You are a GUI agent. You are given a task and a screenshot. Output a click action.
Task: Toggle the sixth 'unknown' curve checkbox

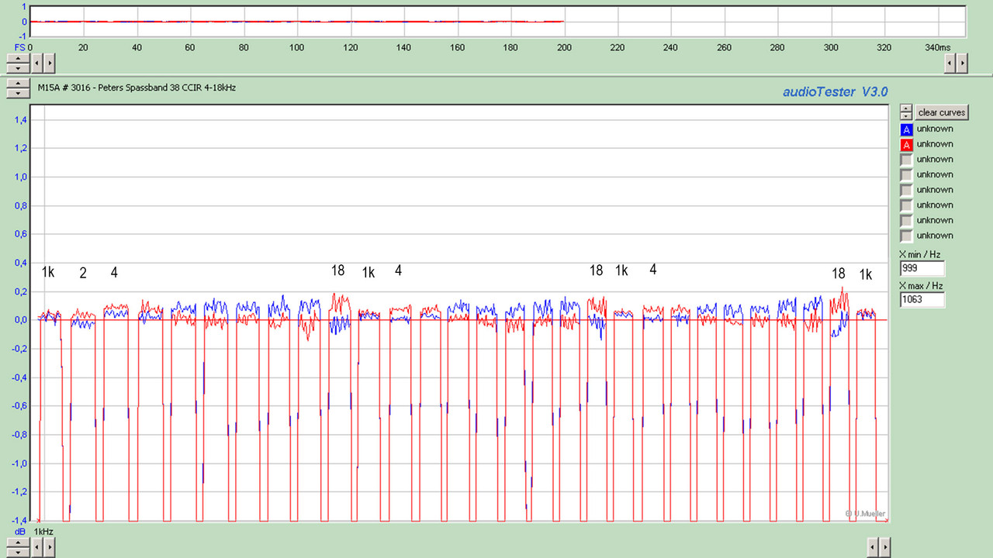point(905,205)
